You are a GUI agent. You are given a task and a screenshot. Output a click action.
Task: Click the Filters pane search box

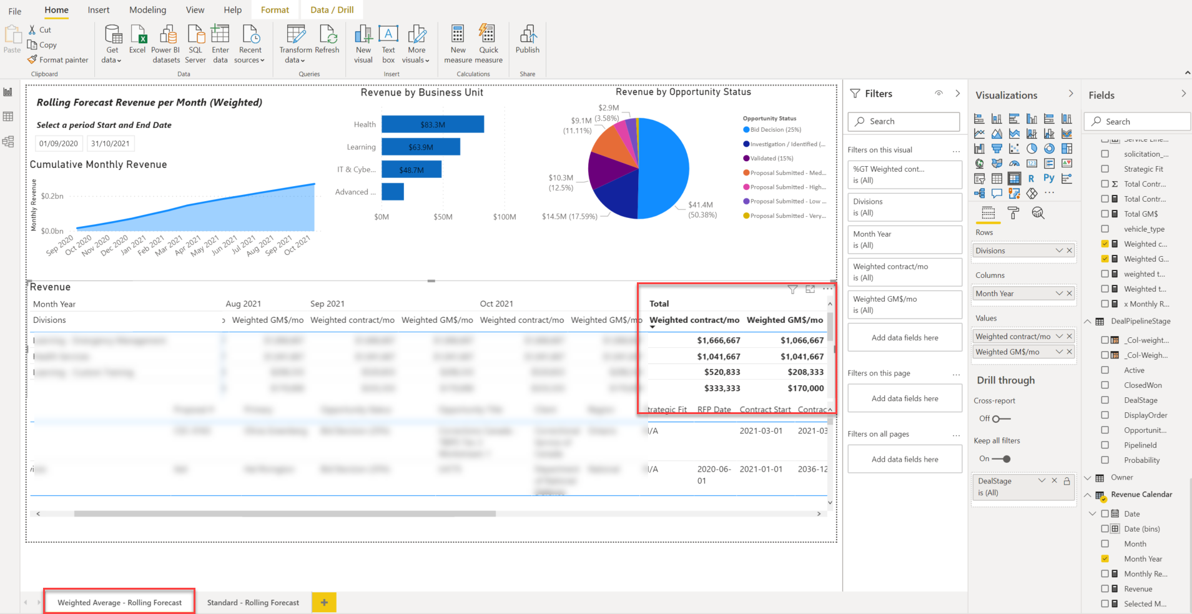coord(904,121)
